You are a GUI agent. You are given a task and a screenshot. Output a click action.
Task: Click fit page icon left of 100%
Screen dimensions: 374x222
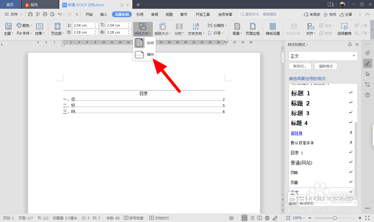[x=288, y=218]
